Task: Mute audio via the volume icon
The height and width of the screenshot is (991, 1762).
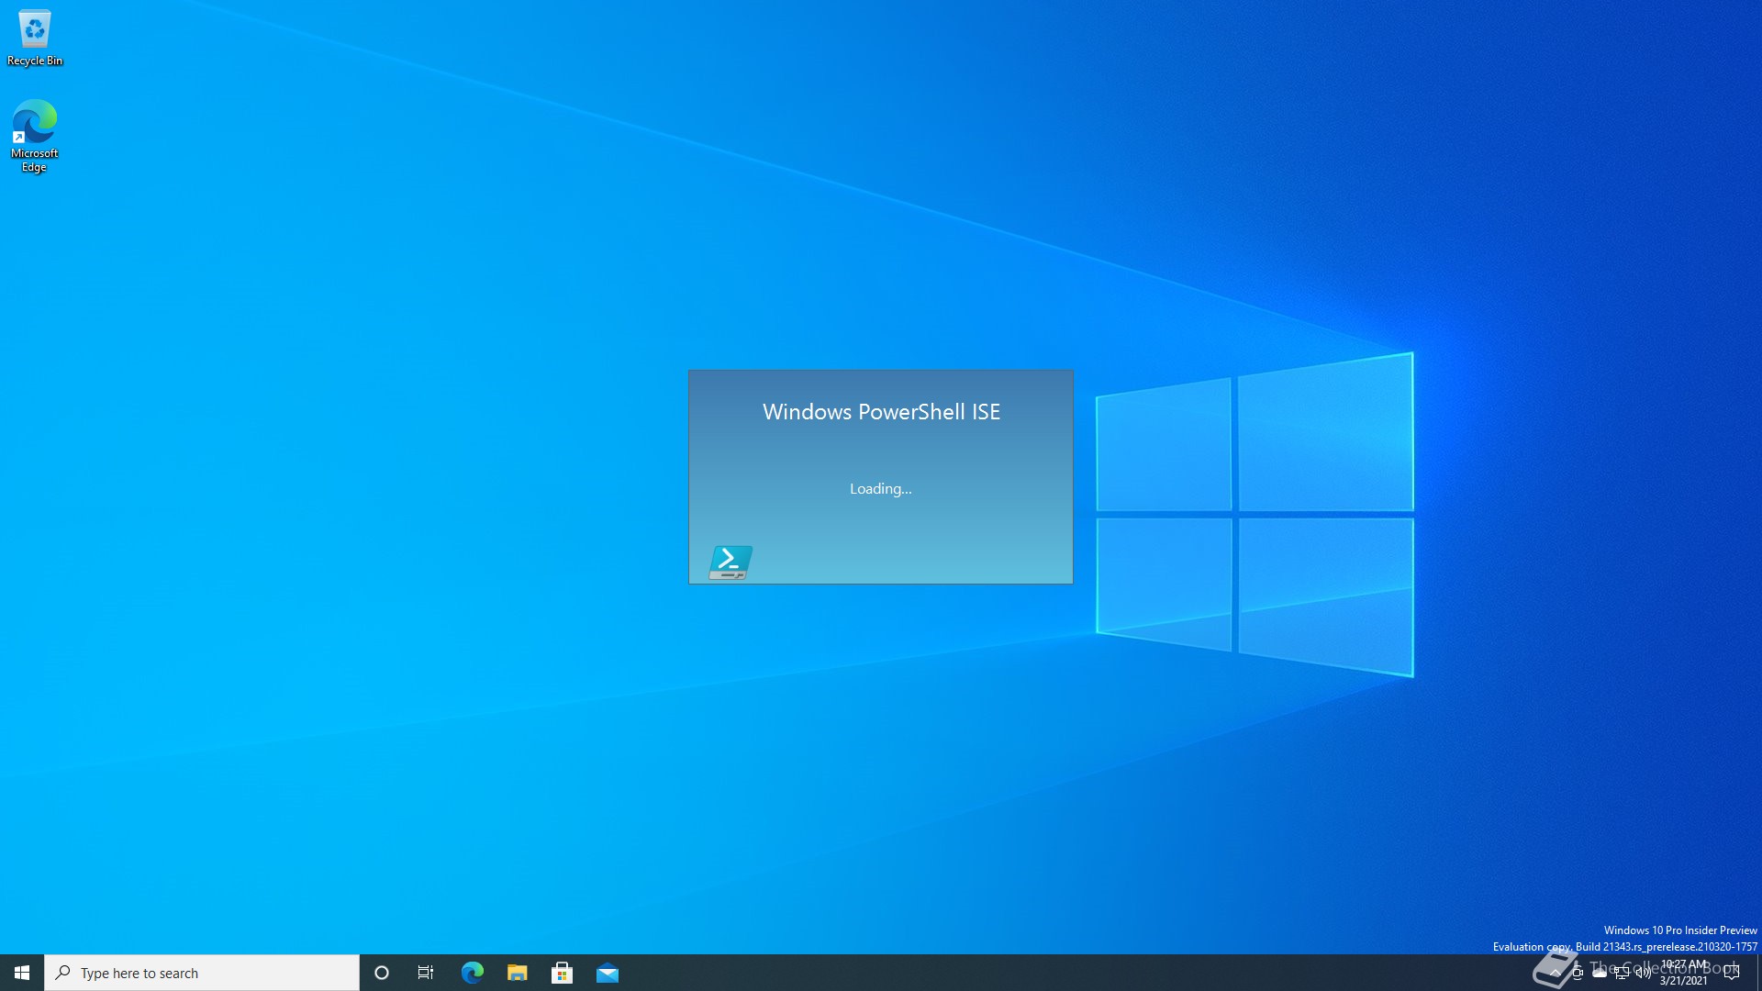Action: pos(1643,973)
